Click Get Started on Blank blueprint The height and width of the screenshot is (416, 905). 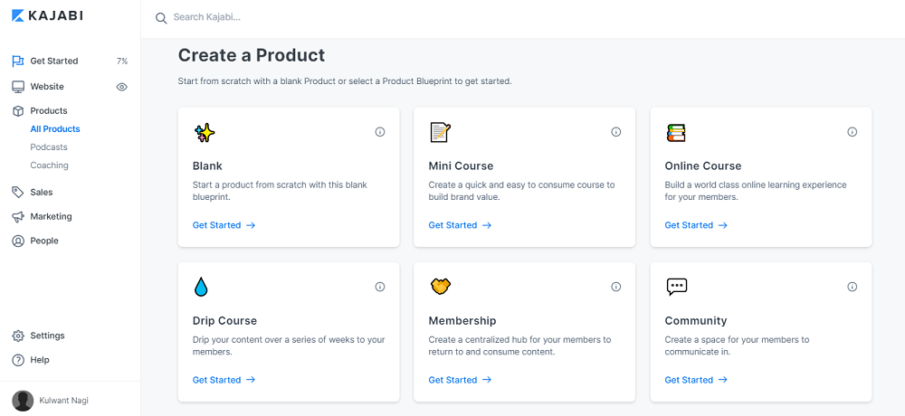(224, 225)
